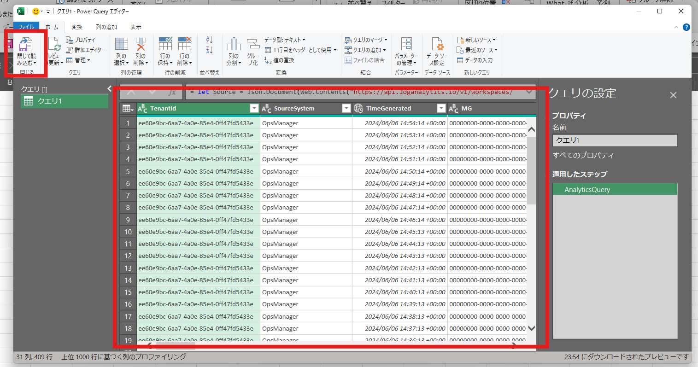Open the Data Type: Text (データ型: テキスト) dropdown

click(x=285, y=40)
